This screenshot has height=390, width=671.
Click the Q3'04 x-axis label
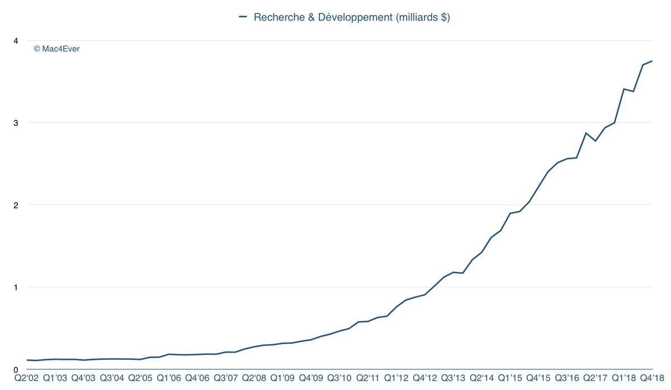pyautogui.click(x=112, y=378)
